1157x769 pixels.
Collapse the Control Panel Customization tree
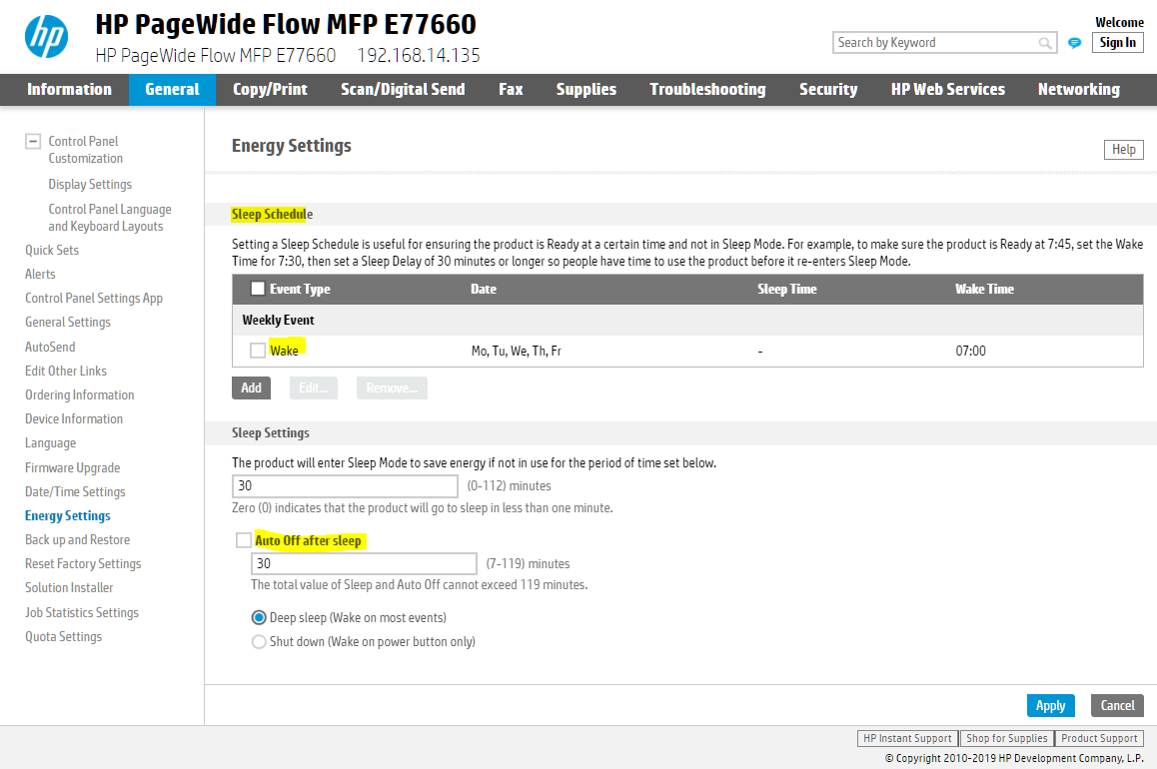[x=33, y=141]
